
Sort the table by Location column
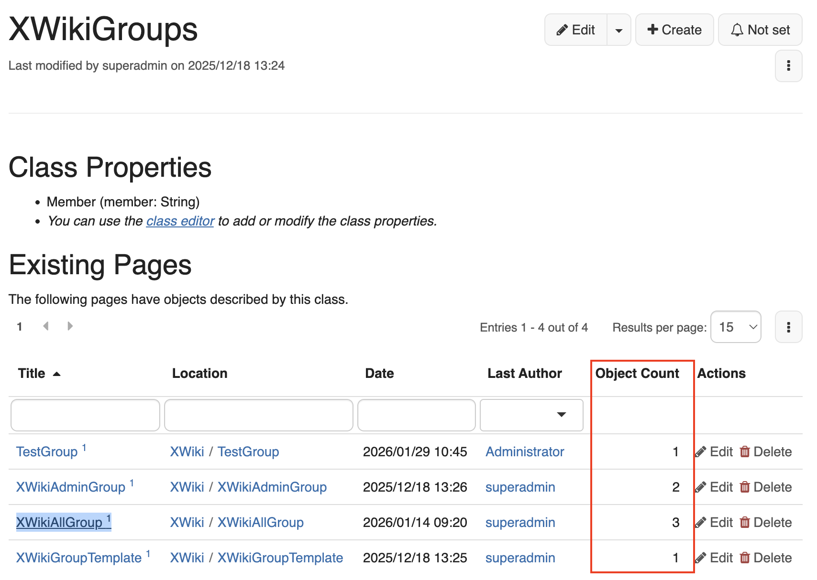[x=200, y=373]
